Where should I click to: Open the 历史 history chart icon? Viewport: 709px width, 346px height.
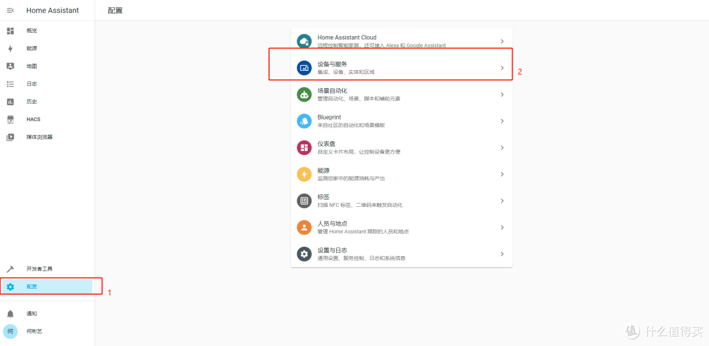click(11, 102)
